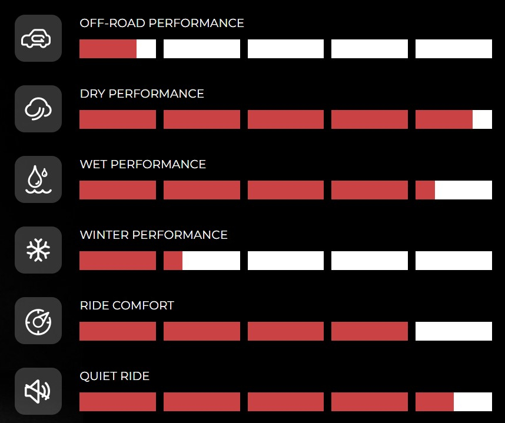The height and width of the screenshot is (423, 505).
Task: Click the Wet Performance water drop icon
Action: (x=38, y=179)
